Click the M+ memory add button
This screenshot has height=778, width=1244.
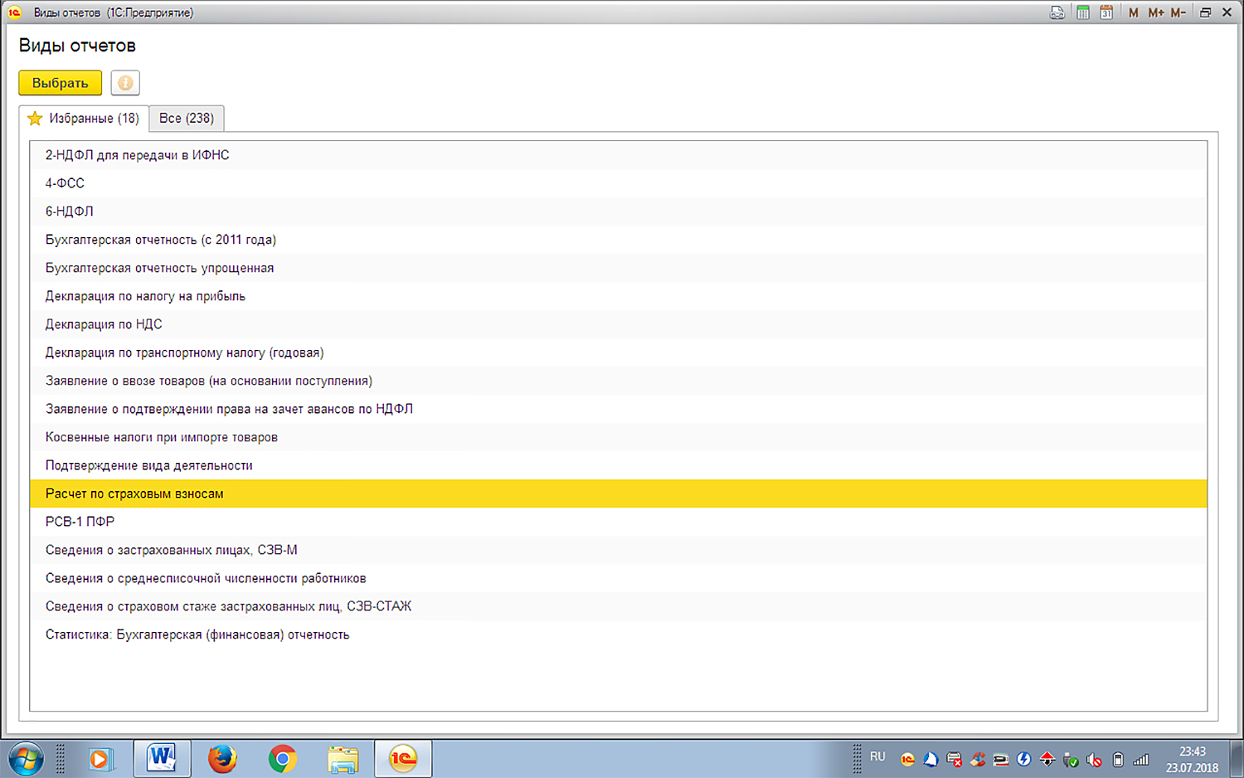coord(1155,12)
